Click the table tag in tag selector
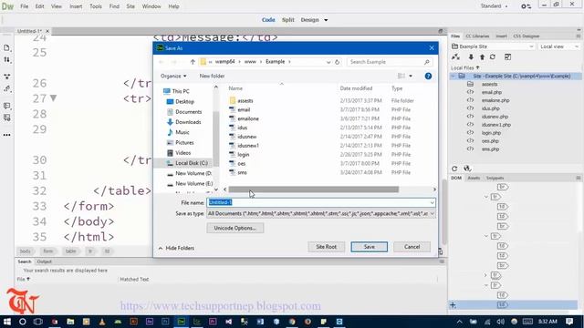This screenshot has width=584, height=328. (70, 251)
